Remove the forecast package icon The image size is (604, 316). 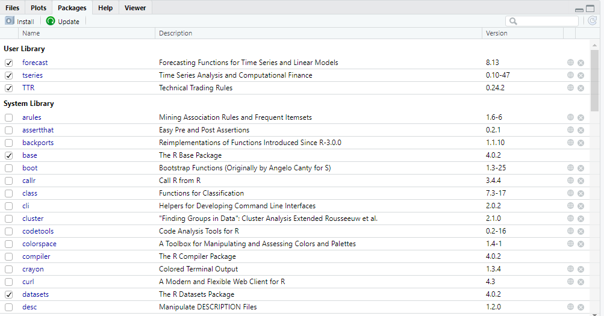pos(581,63)
